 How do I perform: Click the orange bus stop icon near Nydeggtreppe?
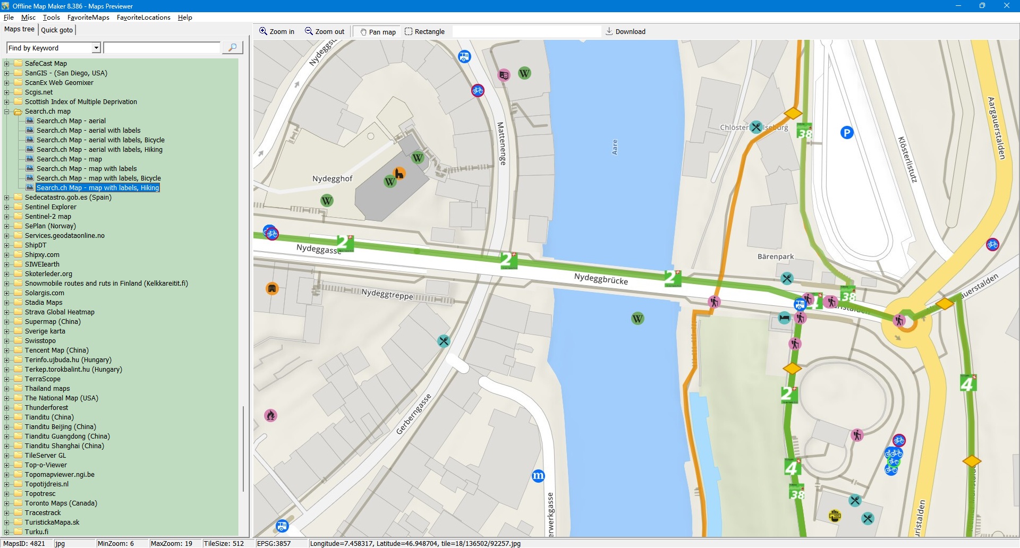click(x=272, y=289)
